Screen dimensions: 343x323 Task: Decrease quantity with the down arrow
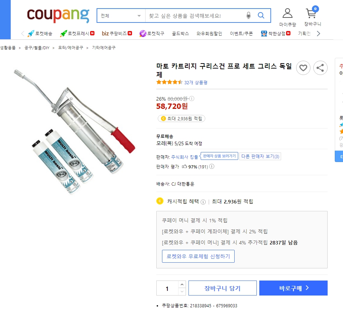click(x=182, y=292)
